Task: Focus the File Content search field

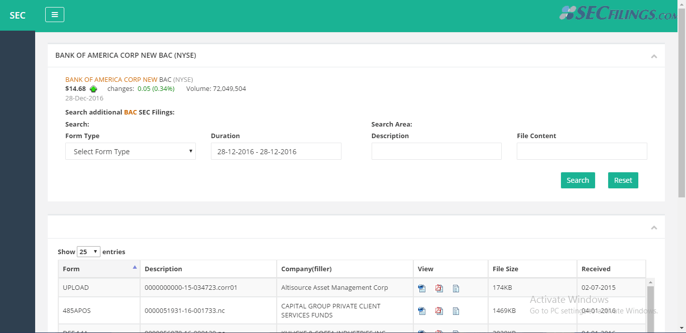Action: pyautogui.click(x=582, y=151)
